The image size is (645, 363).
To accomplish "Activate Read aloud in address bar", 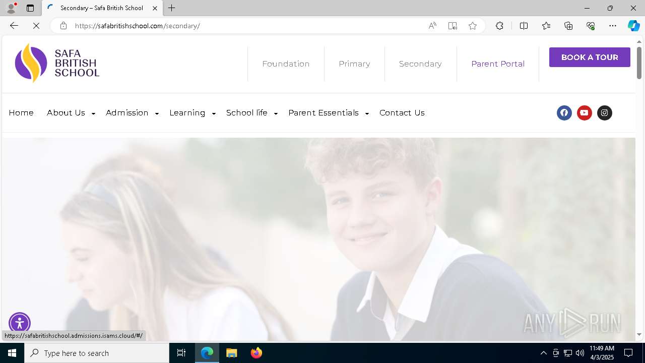I will coord(432,26).
